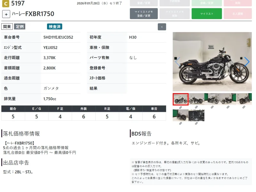
Task: Click the E/G score column header
Action: point(36,109)
